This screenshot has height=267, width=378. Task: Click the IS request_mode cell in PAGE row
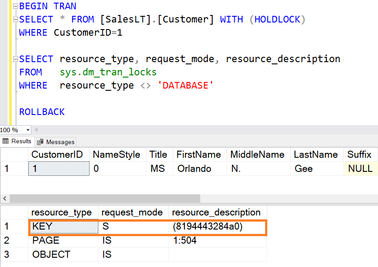click(x=133, y=240)
